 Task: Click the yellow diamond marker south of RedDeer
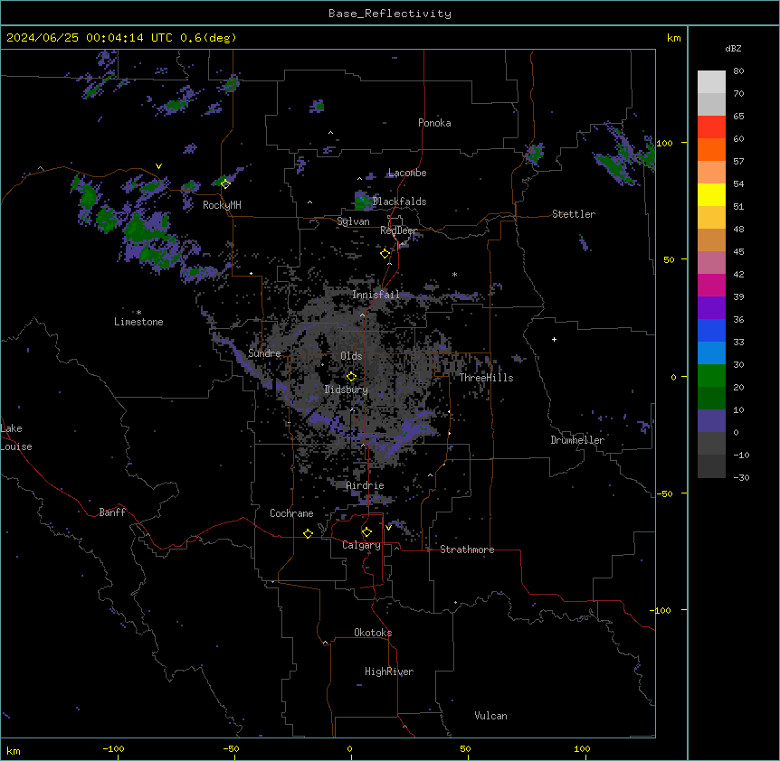point(385,254)
